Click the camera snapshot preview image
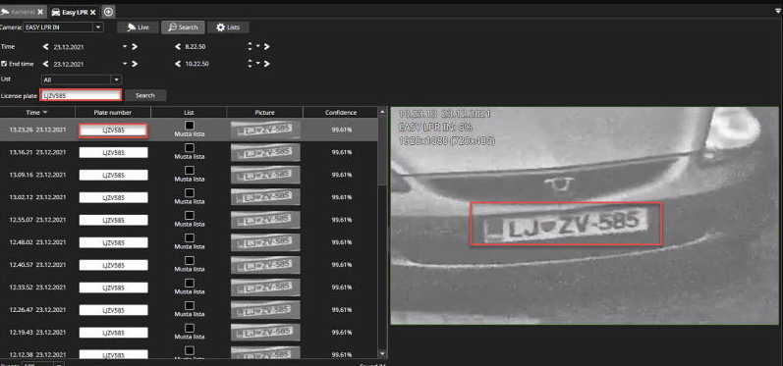This screenshot has width=783, height=366. tap(585, 216)
